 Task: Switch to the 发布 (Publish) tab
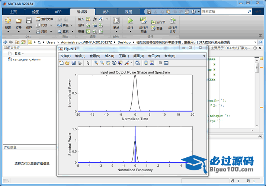pyautogui.click(x=106, y=12)
